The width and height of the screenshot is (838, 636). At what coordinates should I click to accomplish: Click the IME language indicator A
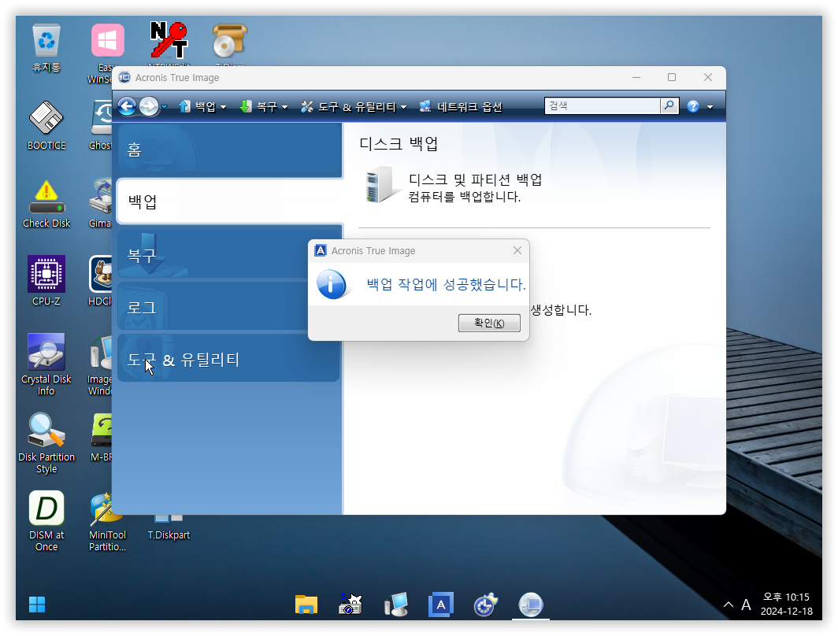(746, 605)
